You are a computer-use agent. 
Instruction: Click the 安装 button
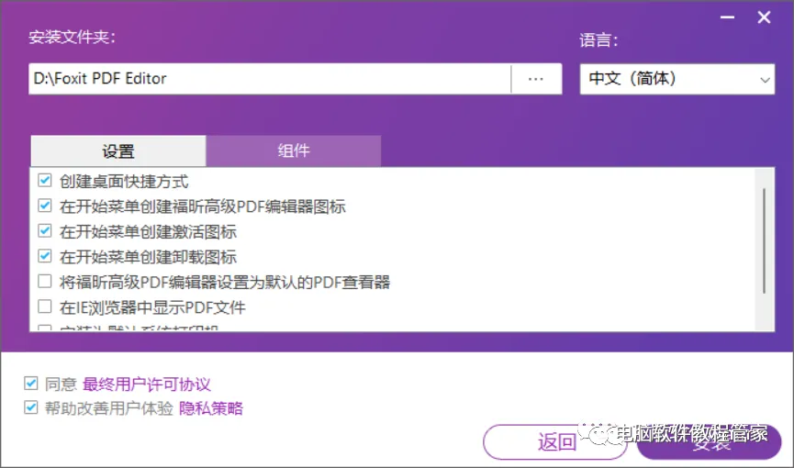coord(709,441)
